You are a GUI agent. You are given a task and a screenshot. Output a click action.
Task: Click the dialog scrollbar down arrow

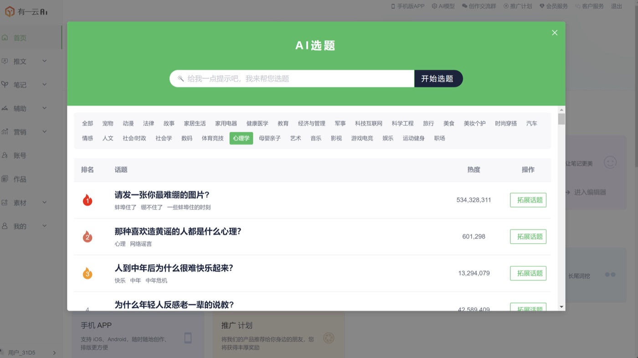point(561,307)
